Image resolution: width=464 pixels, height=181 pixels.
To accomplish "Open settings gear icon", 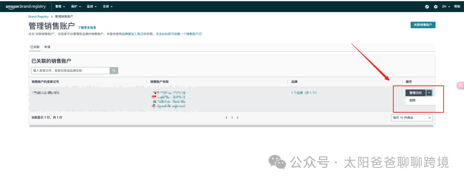I will (x=436, y=6).
